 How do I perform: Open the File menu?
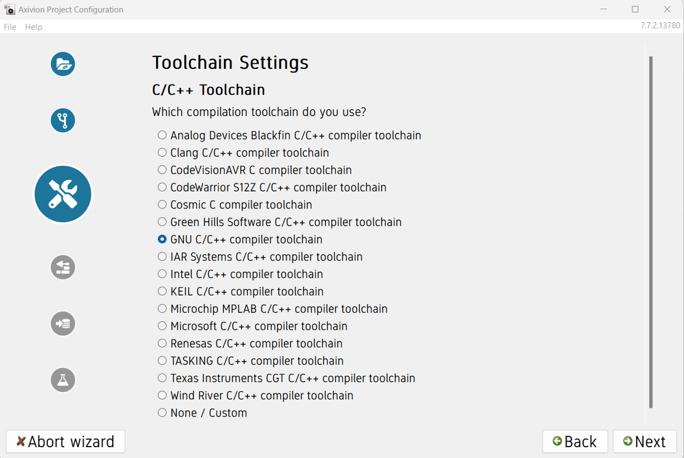point(10,27)
